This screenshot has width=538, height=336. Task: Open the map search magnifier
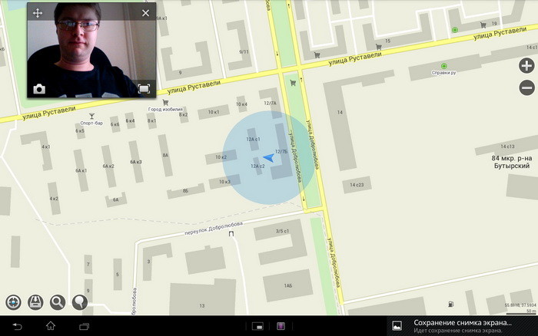[x=57, y=302]
